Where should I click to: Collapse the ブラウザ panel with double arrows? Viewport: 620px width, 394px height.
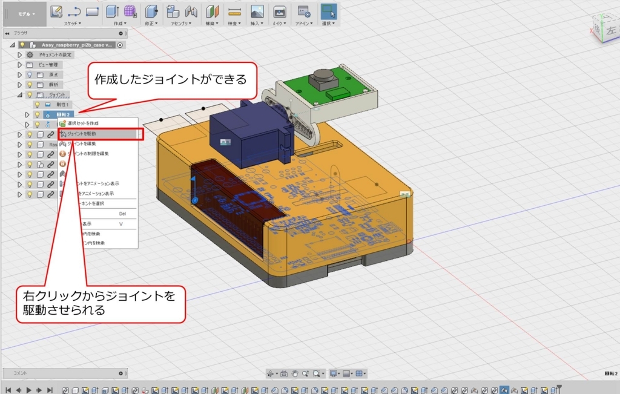7,34
